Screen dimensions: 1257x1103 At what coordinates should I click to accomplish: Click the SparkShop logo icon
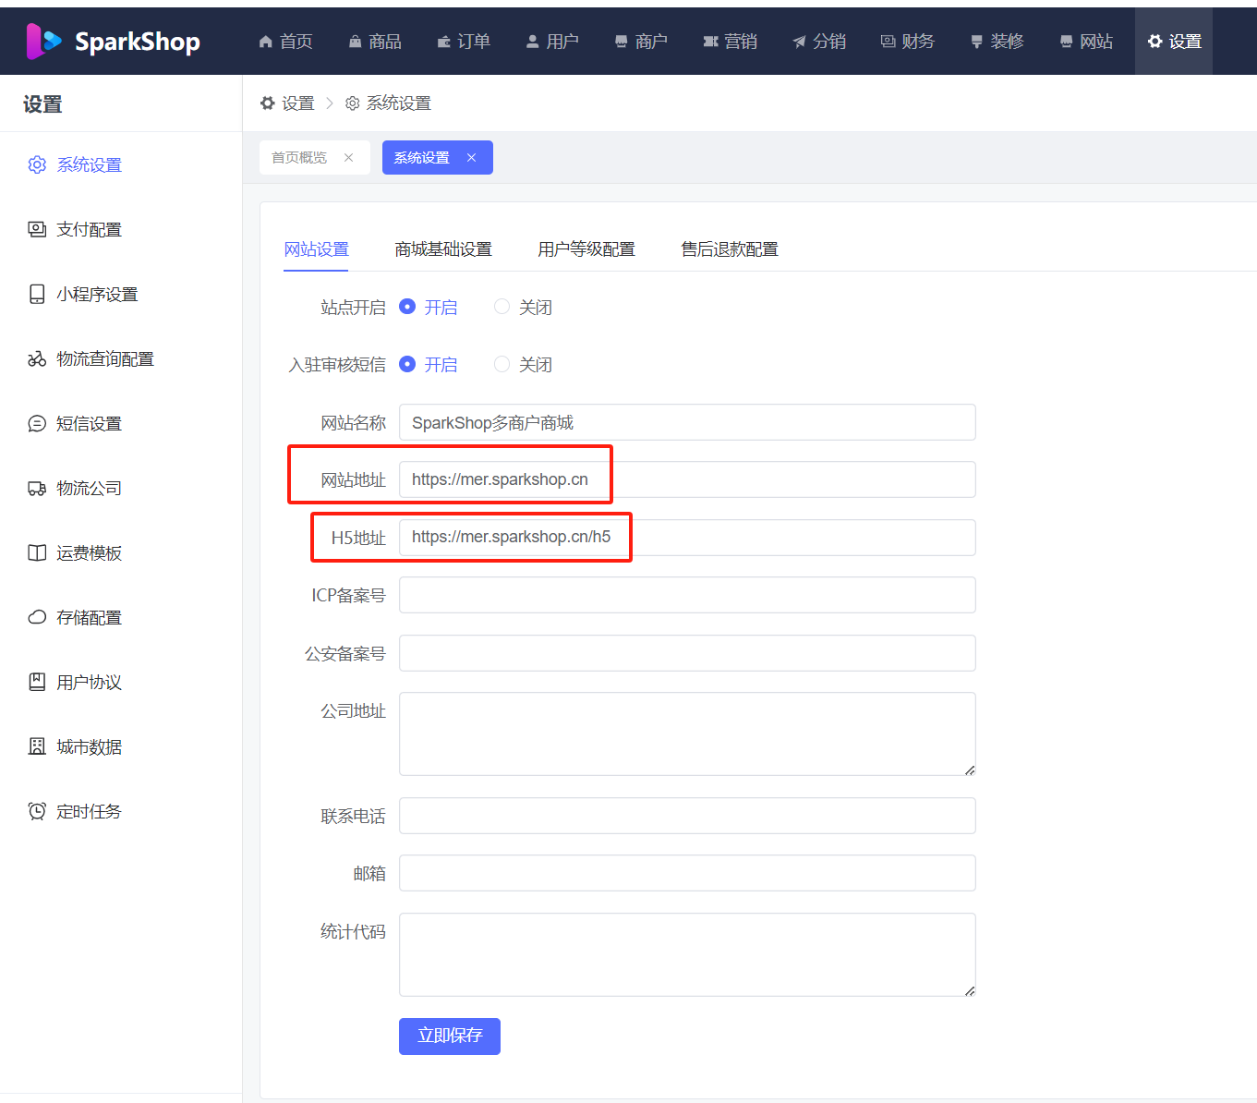[x=43, y=42]
